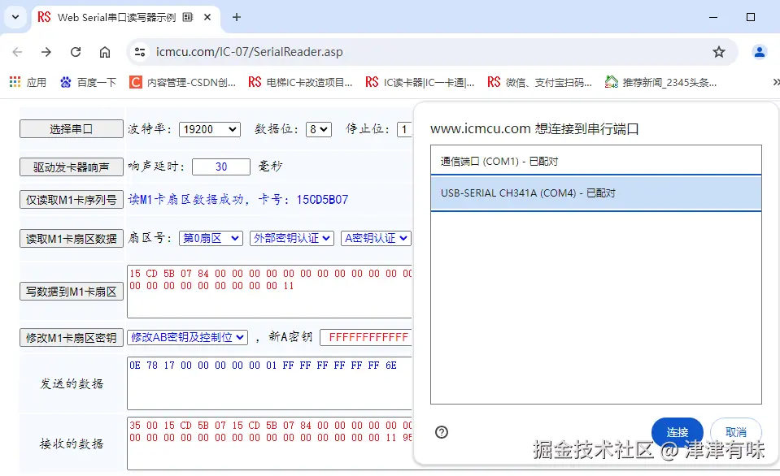Screen dimensions: 780x476
Task: Click the 写数据到M1卡扇区 button
Action: pos(71,292)
